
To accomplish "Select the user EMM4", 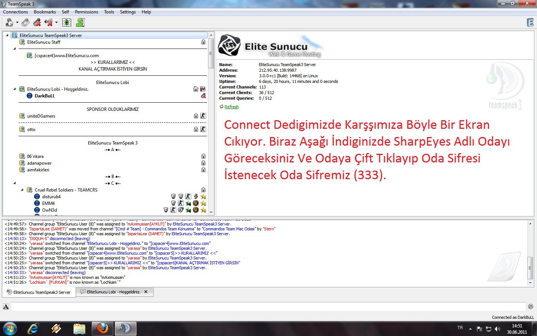I will pyautogui.click(x=48, y=203).
